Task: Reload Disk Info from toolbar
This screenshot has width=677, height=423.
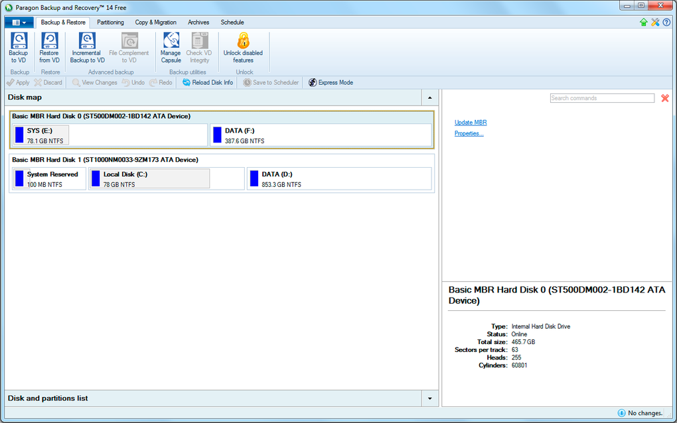Action: pos(208,82)
